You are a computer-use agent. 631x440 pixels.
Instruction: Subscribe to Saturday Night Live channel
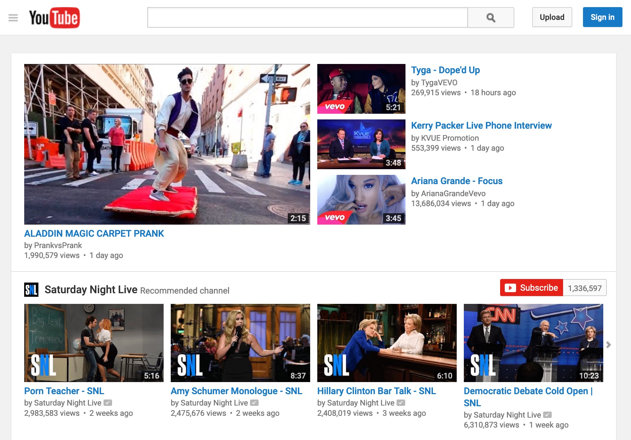point(531,288)
